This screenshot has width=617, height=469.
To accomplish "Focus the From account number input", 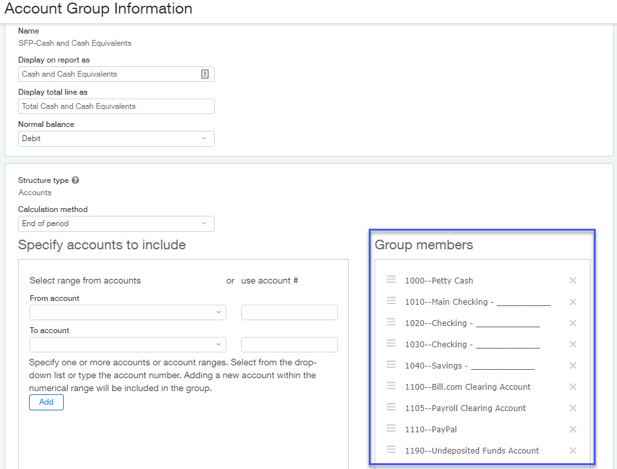I will 289,312.
